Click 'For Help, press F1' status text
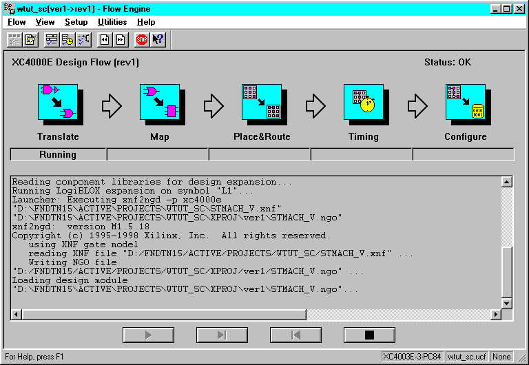 [x=34, y=357]
